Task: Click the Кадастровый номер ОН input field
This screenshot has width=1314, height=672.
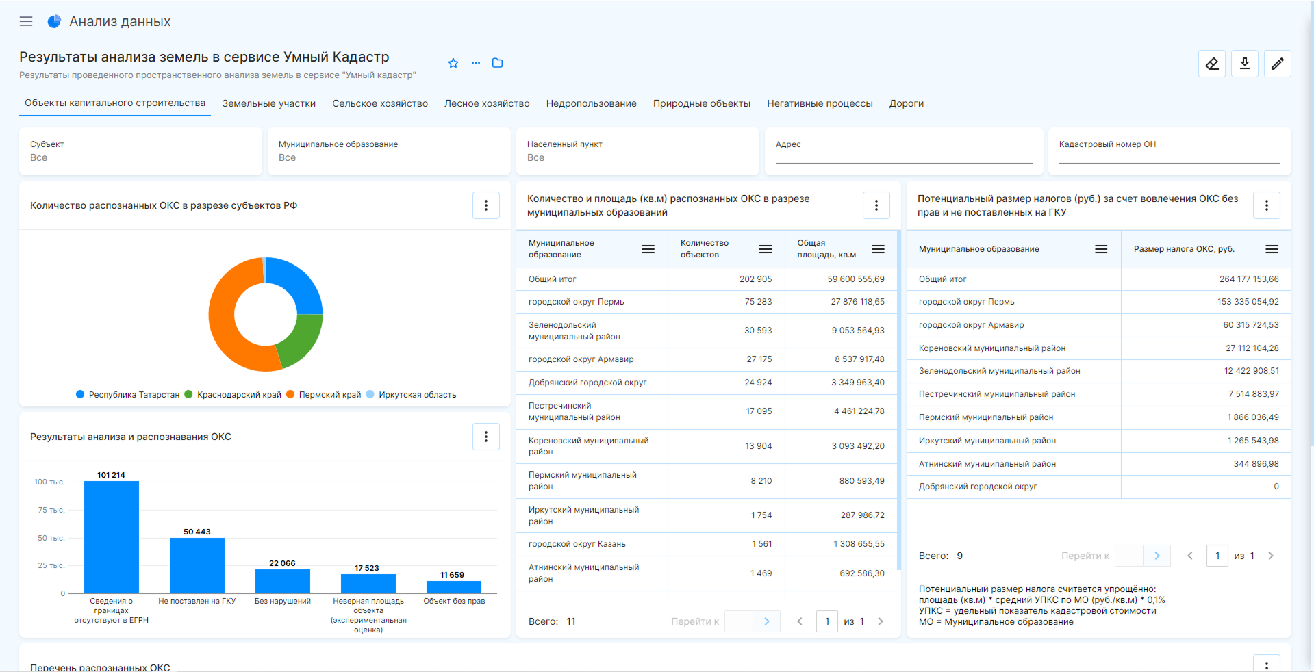Action: (1170, 156)
